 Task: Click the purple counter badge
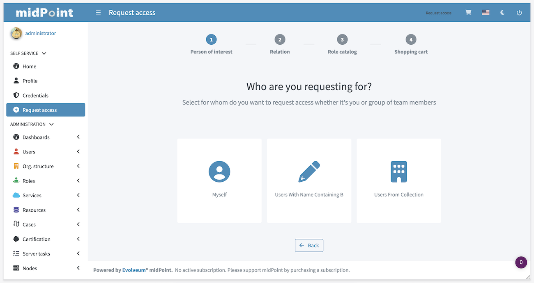tap(521, 262)
